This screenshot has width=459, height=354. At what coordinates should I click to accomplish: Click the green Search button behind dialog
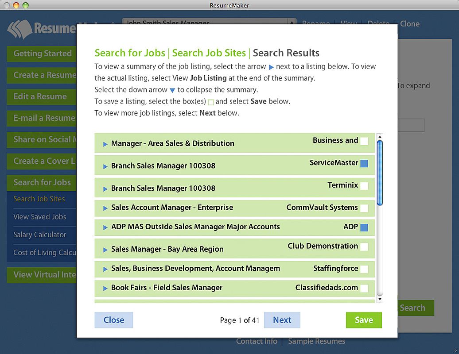point(416,308)
